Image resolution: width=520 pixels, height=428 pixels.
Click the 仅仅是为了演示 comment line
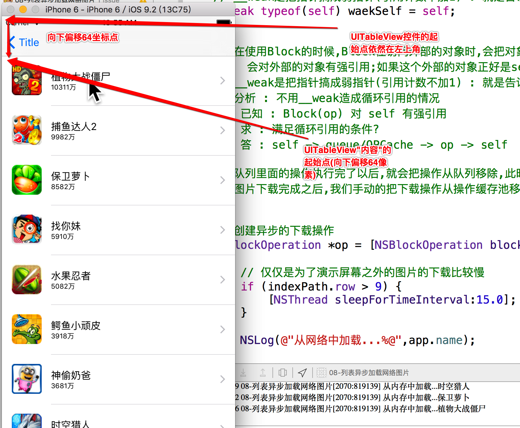click(x=363, y=272)
